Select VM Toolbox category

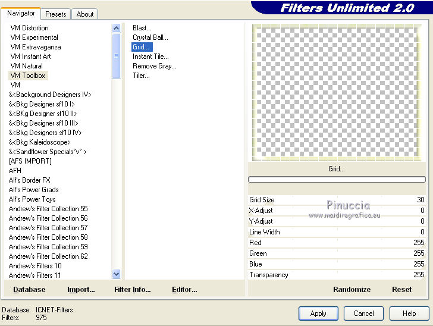pos(27,76)
